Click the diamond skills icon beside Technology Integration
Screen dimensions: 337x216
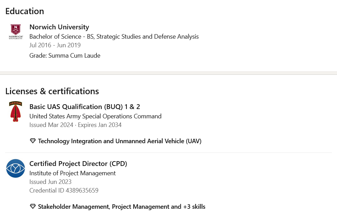33,141
